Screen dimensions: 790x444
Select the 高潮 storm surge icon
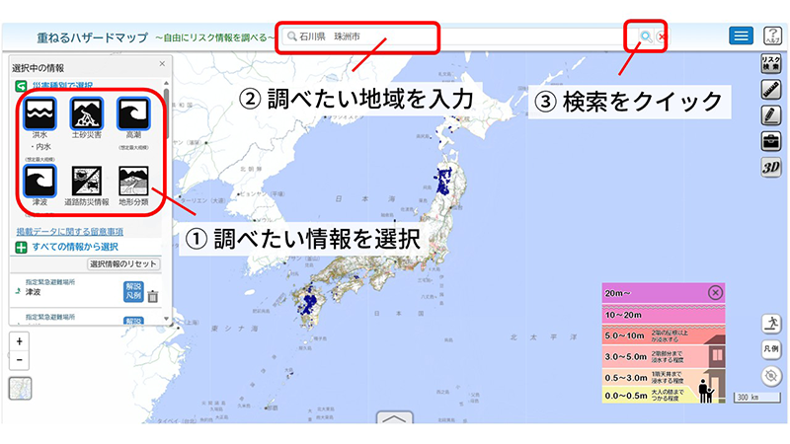[x=133, y=113]
